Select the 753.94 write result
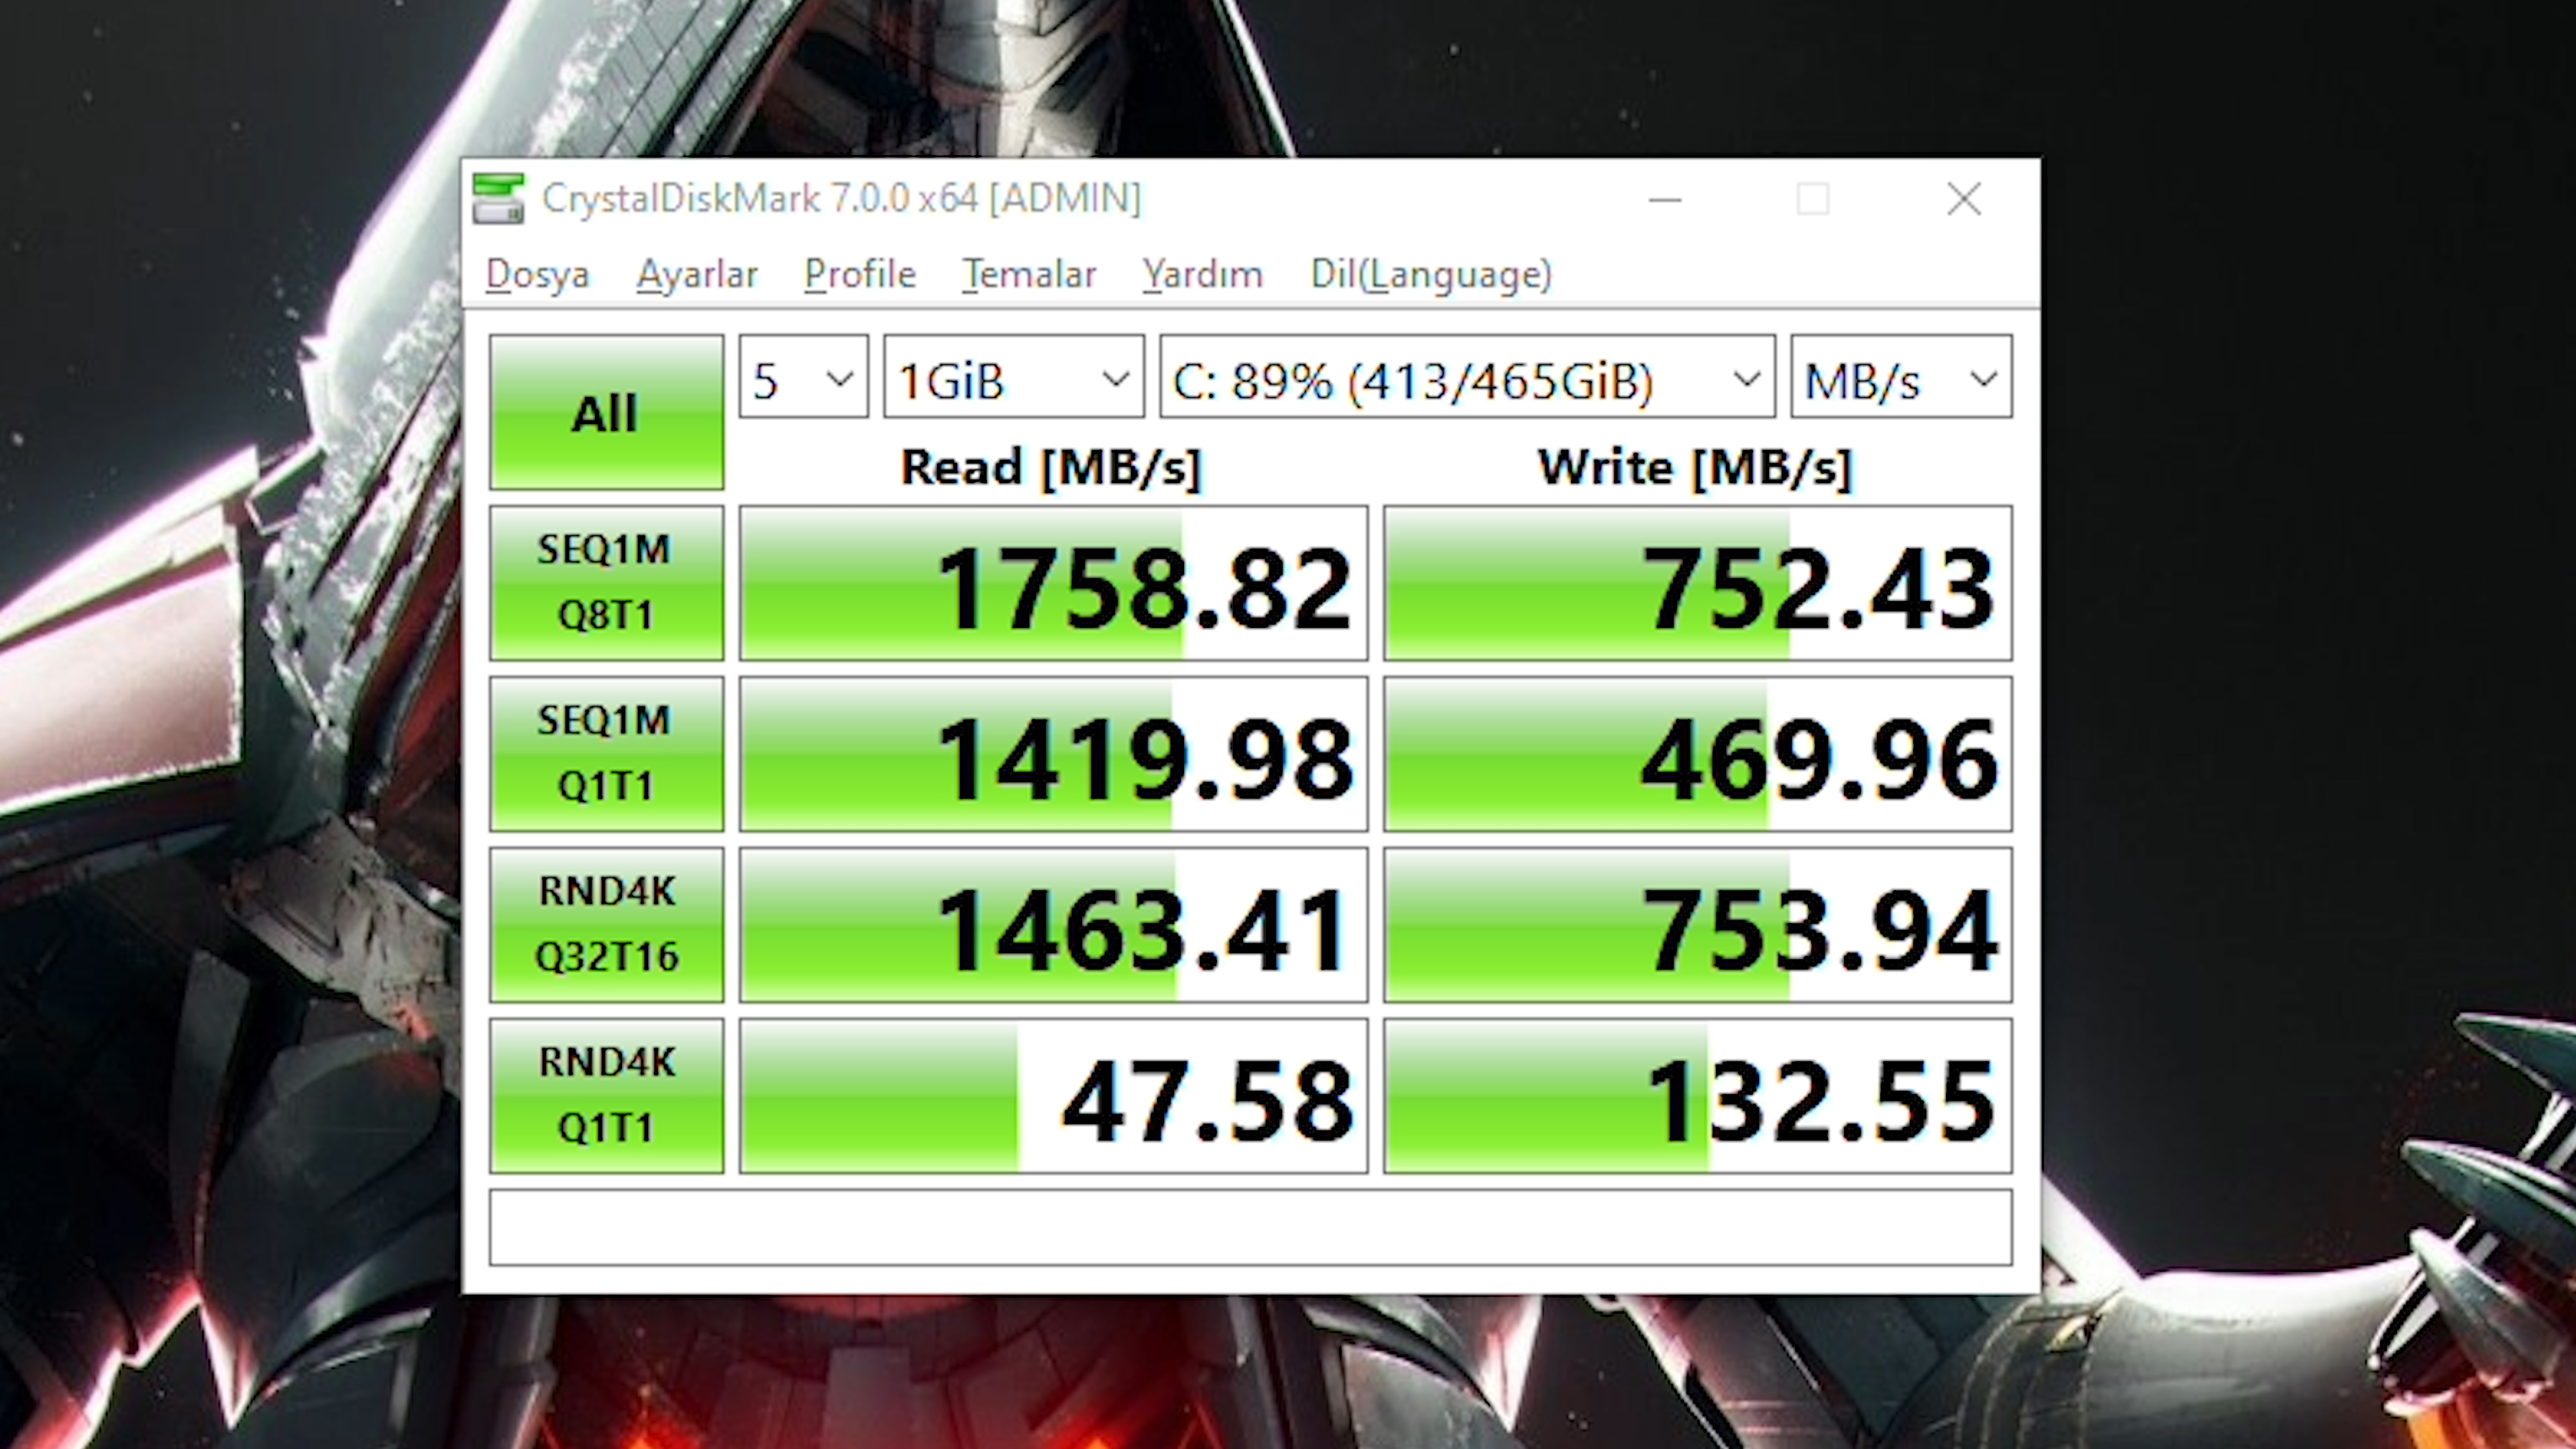 [1698, 925]
